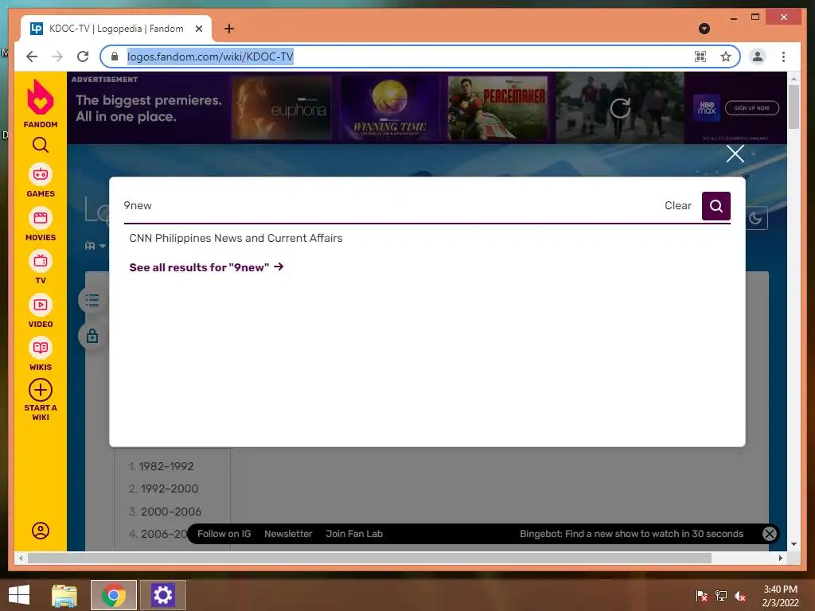Open Chrome three-dot menu
Screen dimensions: 815x611
click(783, 56)
